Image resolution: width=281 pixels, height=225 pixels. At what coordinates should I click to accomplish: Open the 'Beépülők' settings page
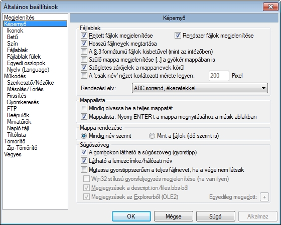click(18, 115)
